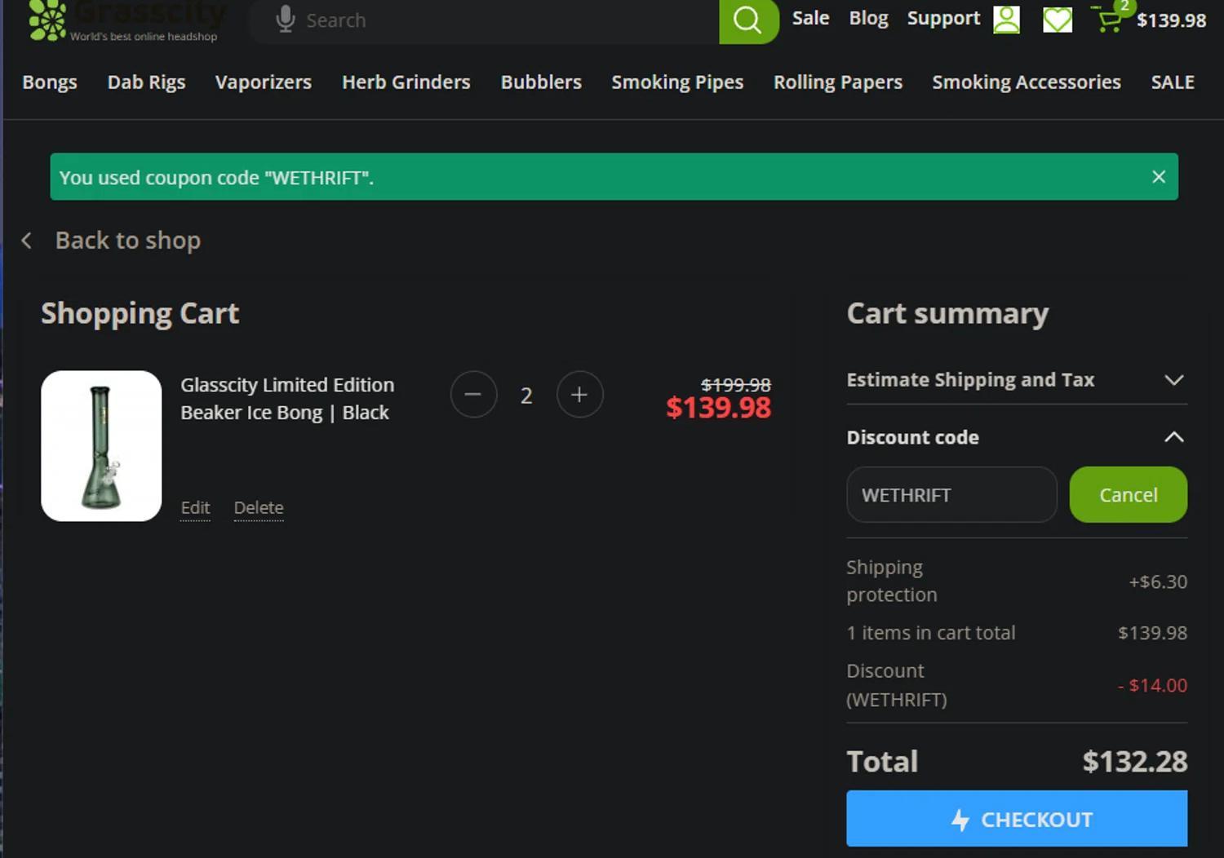Image resolution: width=1224 pixels, height=858 pixels.
Task: Open the user account icon
Action: pyautogui.click(x=1006, y=20)
